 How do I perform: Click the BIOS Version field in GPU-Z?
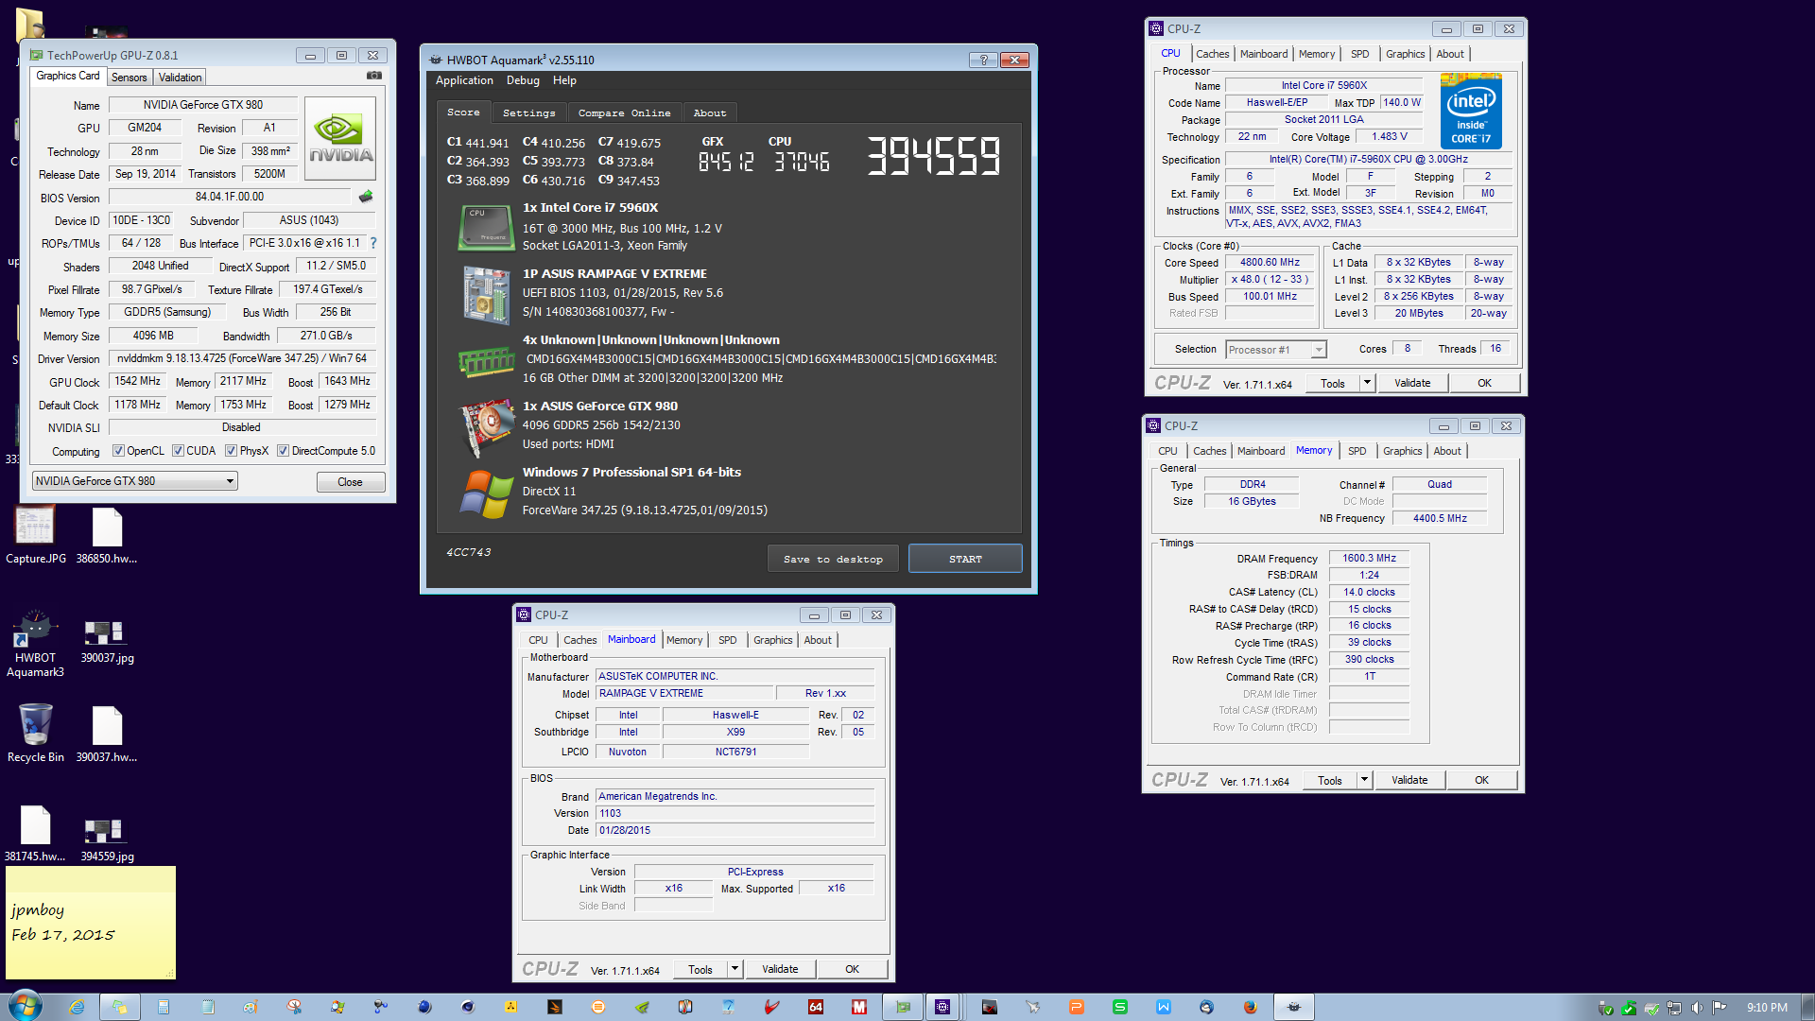[x=232, y=197]
